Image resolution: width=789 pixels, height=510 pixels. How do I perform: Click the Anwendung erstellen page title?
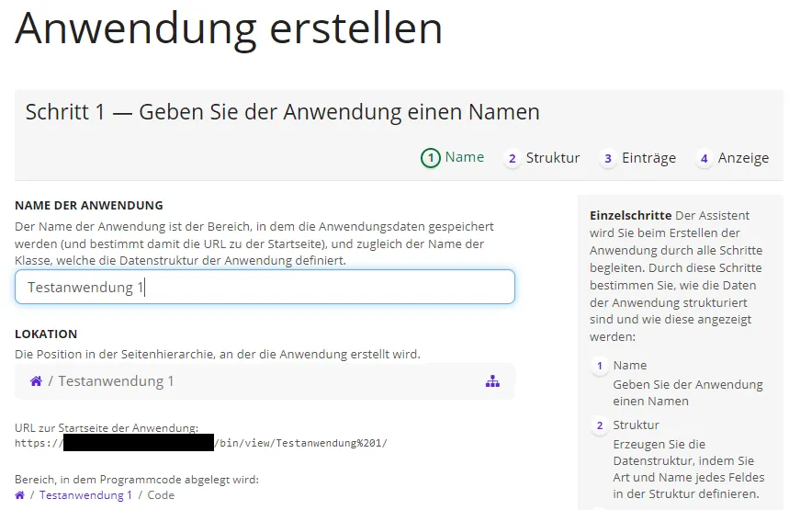pos(229,29)
